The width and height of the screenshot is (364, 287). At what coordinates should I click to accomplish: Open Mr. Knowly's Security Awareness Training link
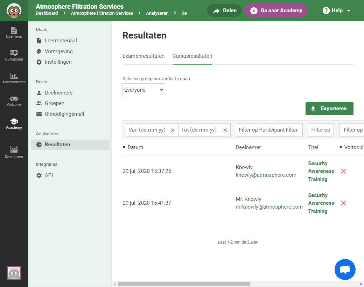pyautogui.click(x=321, y=203)
